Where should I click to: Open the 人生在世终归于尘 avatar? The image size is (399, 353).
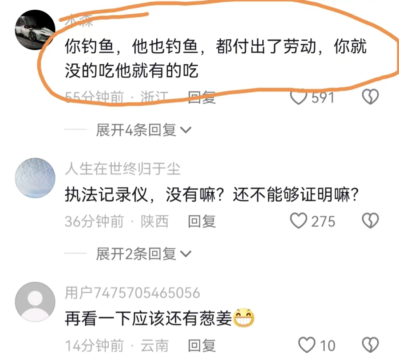pyautogui.click(x=35, y=178)
